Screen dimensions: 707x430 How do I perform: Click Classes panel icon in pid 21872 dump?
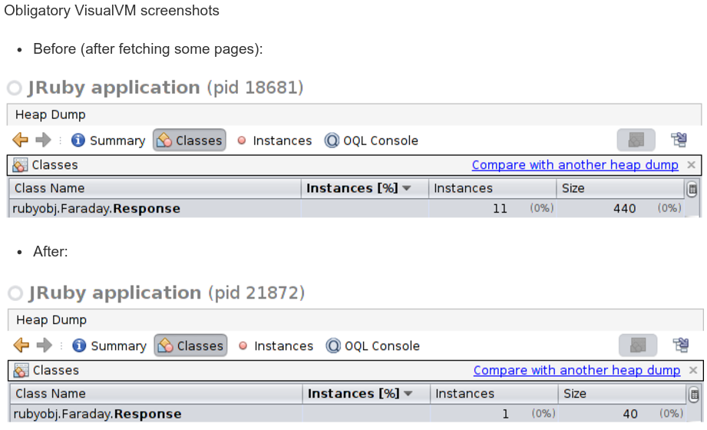pyautogui.click(x=21, y=370)
